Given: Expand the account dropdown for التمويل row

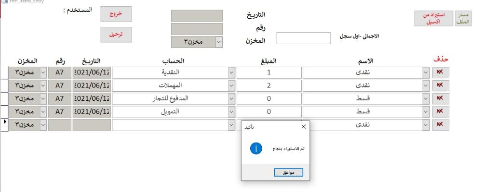Looking at the screenshot, I should pyautogui.click(x=231, y=112).
